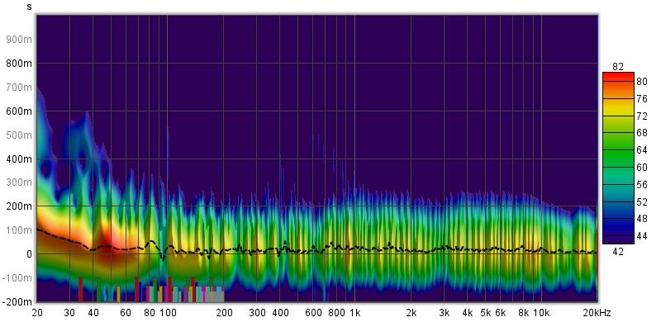Click the 600m time axis label
The image size is (661, 322).
pos(20,111)
